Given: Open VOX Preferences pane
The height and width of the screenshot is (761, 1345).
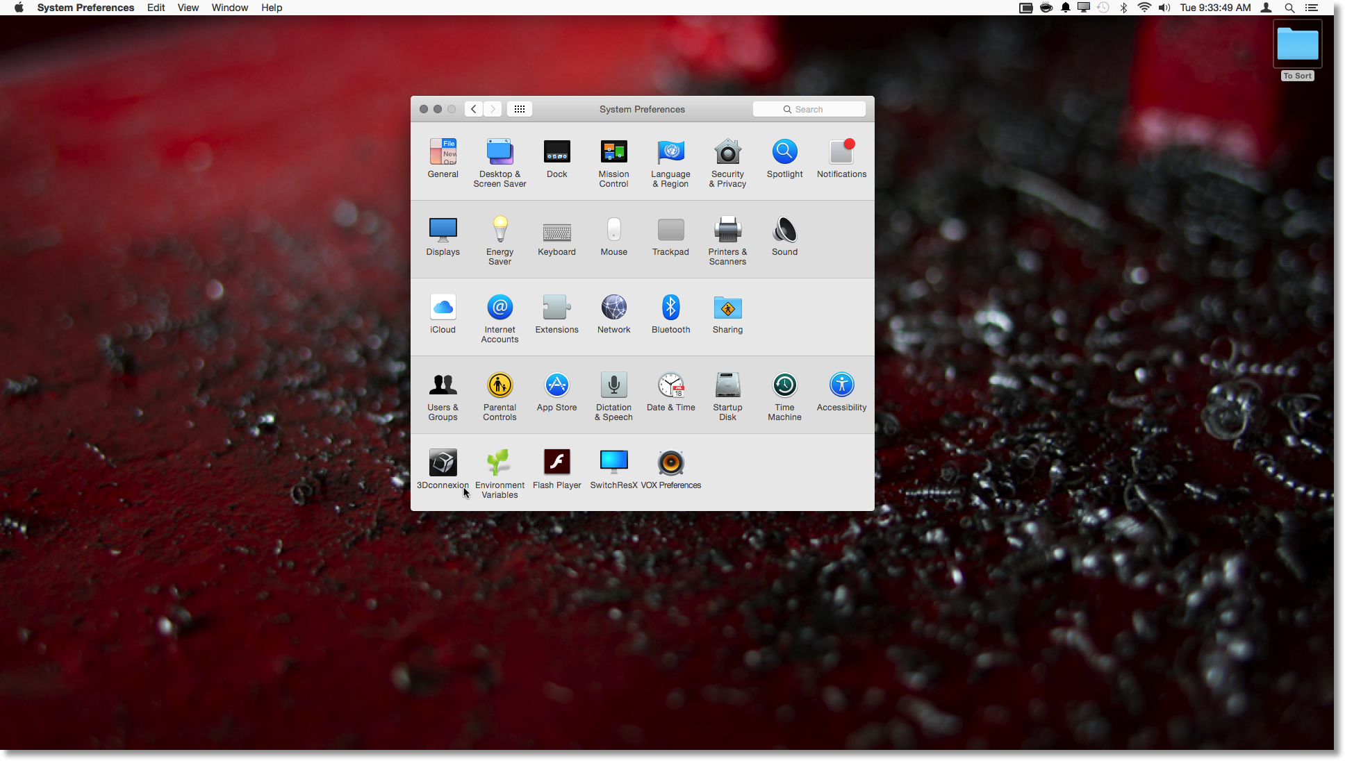Looking at the screenshot, I should click(x=670, y=463).
